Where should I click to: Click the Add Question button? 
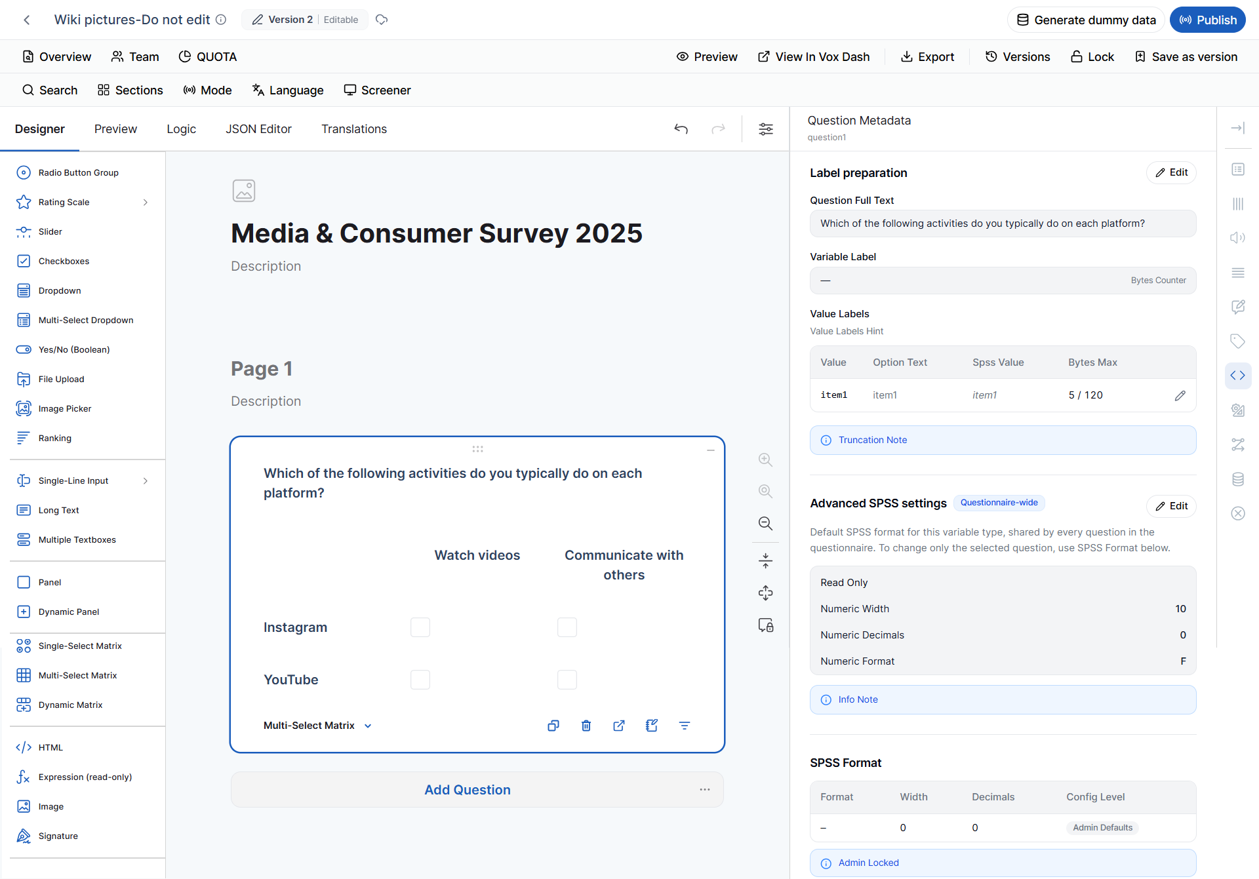click(x=468, y=790)
